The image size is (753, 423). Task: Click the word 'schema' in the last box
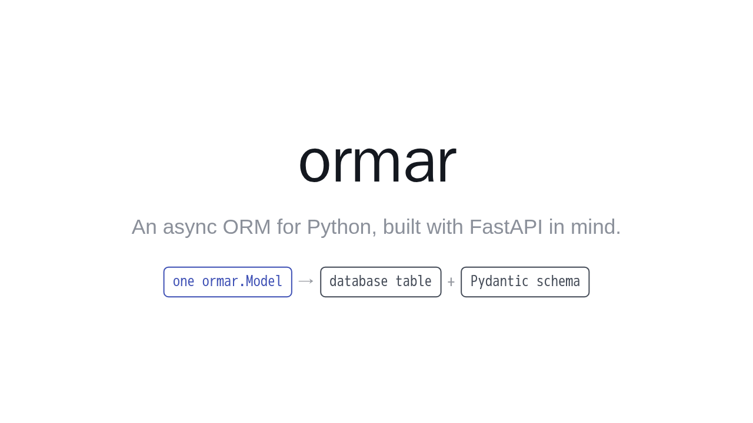click(558, 281)
